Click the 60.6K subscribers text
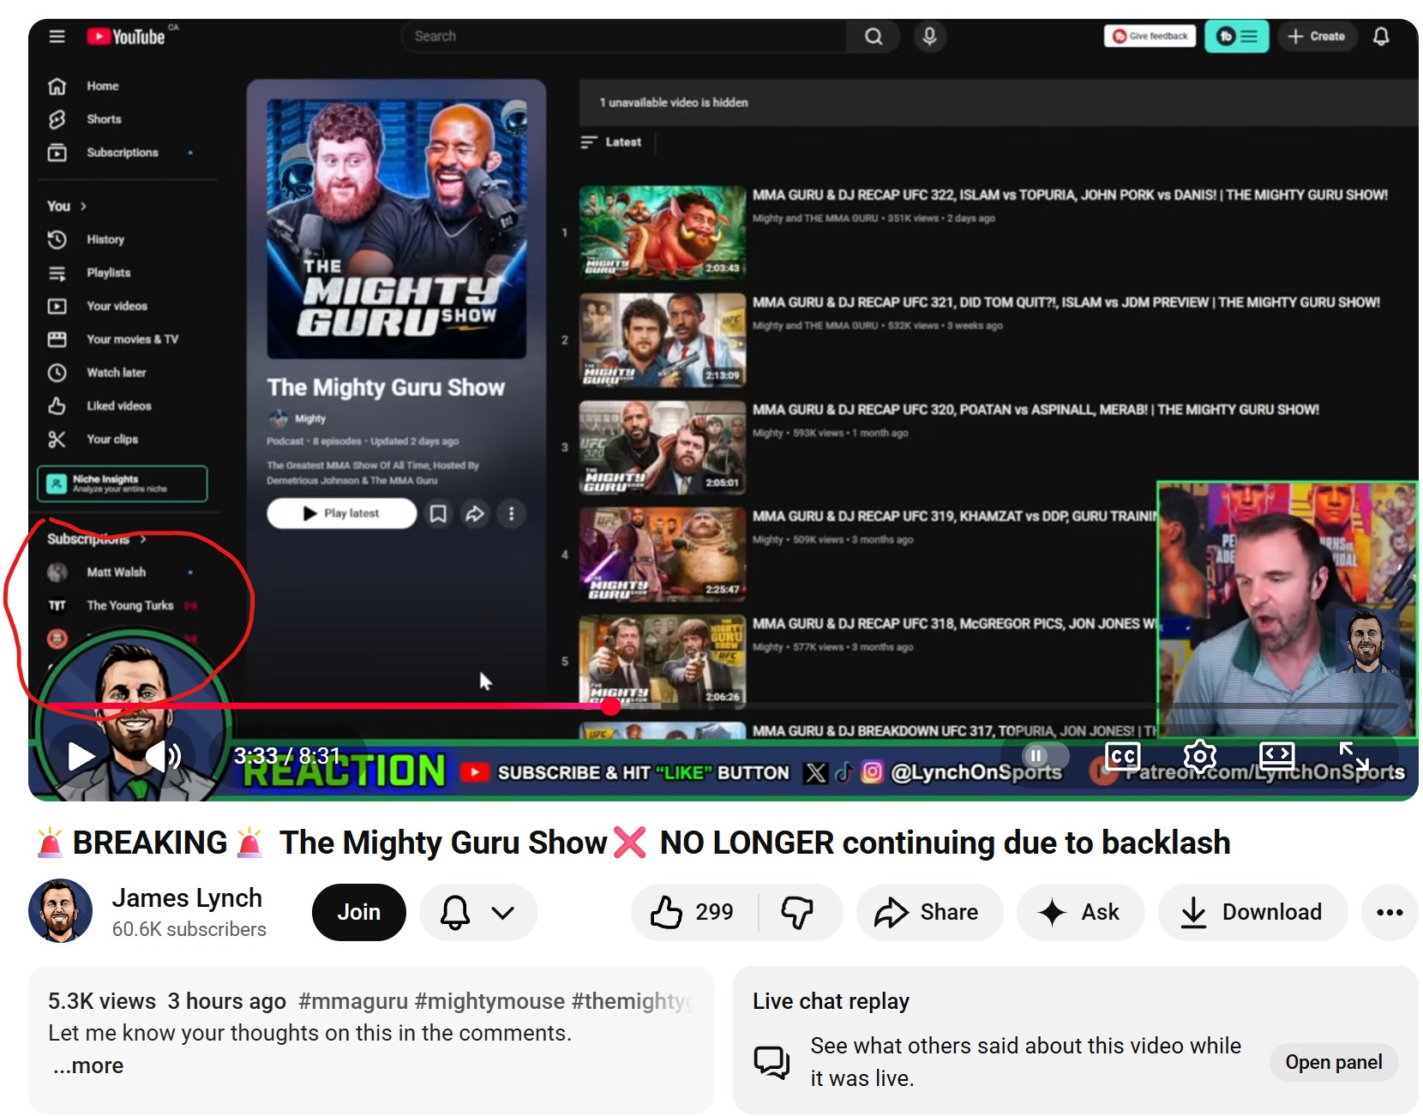The width and height of the screenshot is (1423, 1116). click(189, 929)
